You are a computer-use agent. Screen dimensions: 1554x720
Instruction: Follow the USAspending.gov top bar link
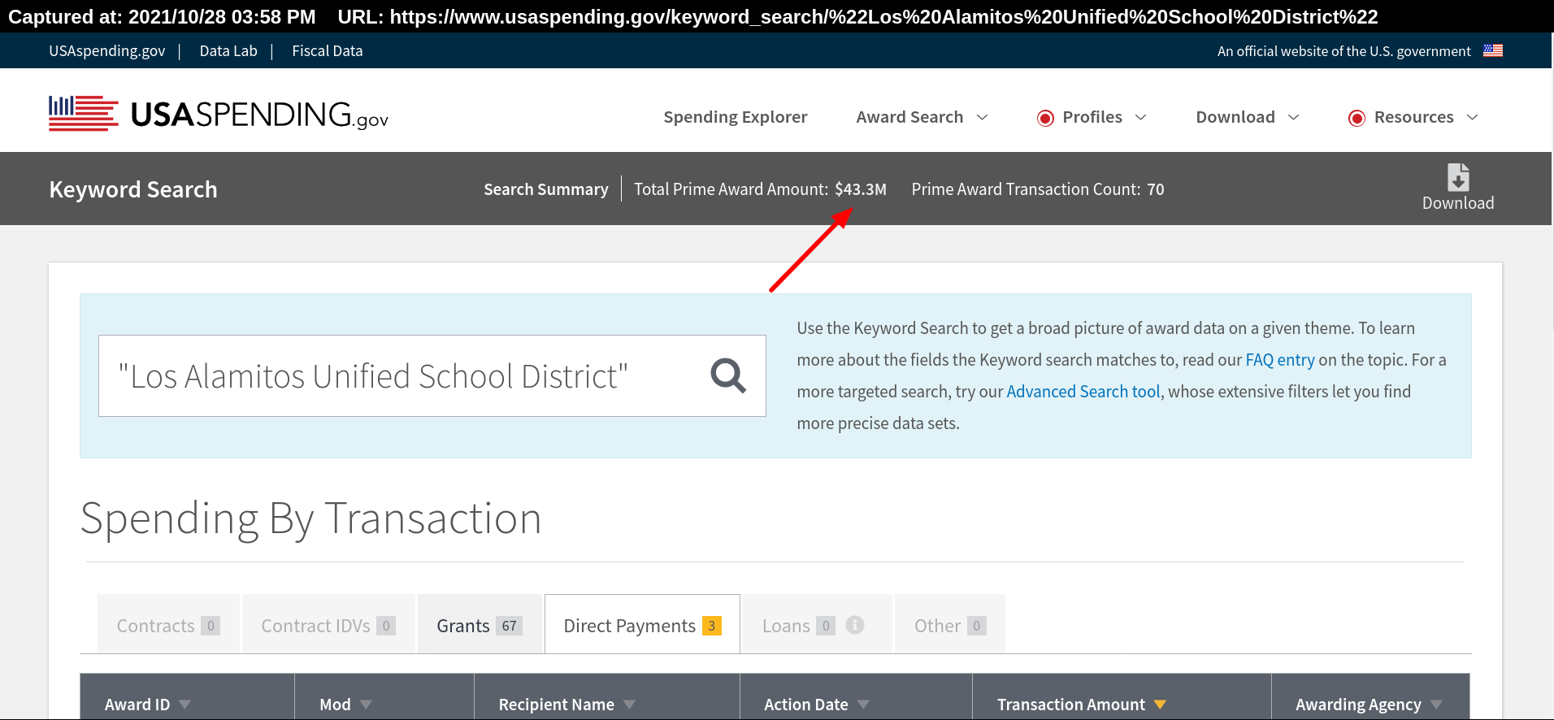(x=106, y=50)
